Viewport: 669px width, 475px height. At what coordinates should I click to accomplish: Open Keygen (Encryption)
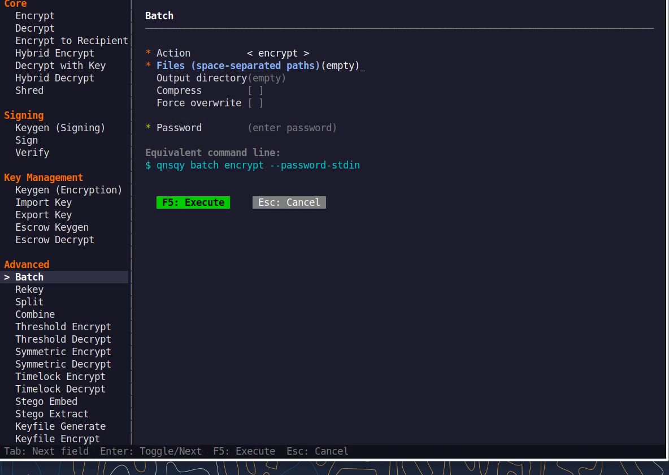[x=69, y=189]
